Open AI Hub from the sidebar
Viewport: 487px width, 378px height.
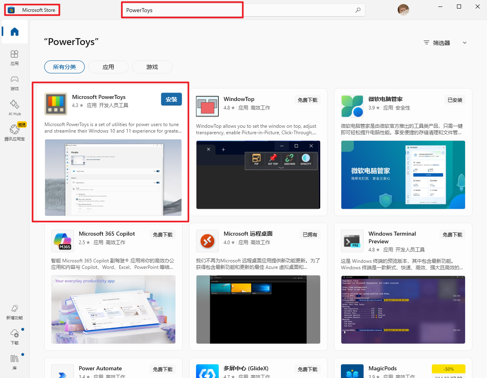[x=15, y=108]
